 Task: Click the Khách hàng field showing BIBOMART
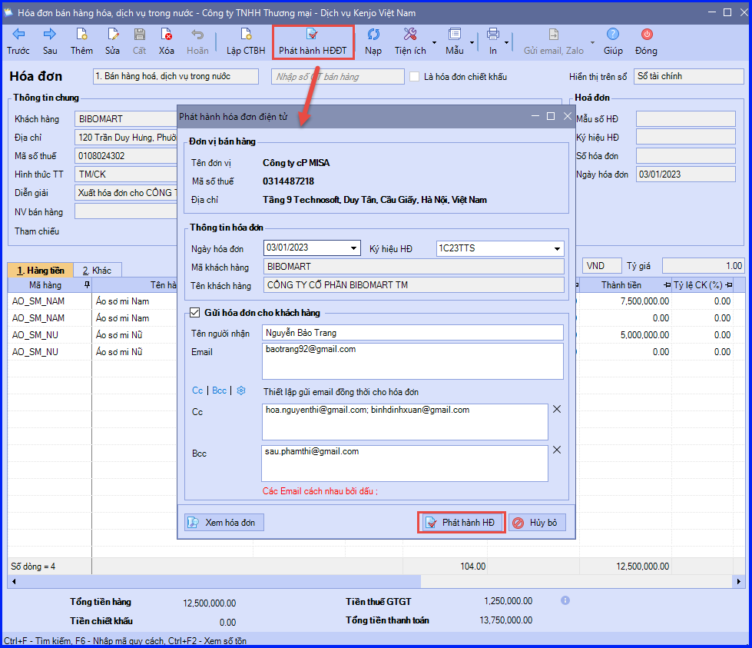[126, 119]
